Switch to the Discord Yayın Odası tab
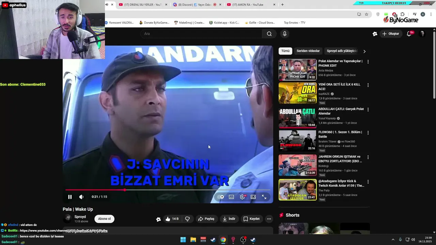This screenshot has height=245, width=436. [x=197, y=5]
